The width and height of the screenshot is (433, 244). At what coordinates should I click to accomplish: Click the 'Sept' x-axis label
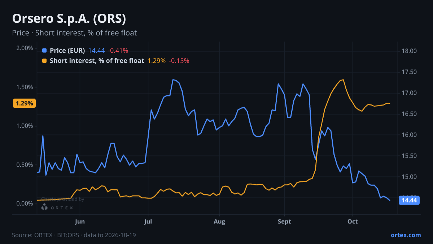coord(285,221)
